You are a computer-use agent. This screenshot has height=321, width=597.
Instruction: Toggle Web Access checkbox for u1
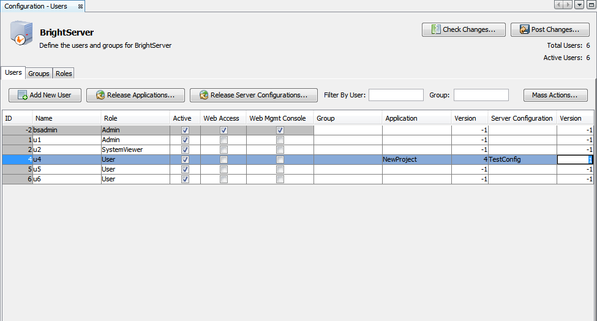(x=224, y=140)
